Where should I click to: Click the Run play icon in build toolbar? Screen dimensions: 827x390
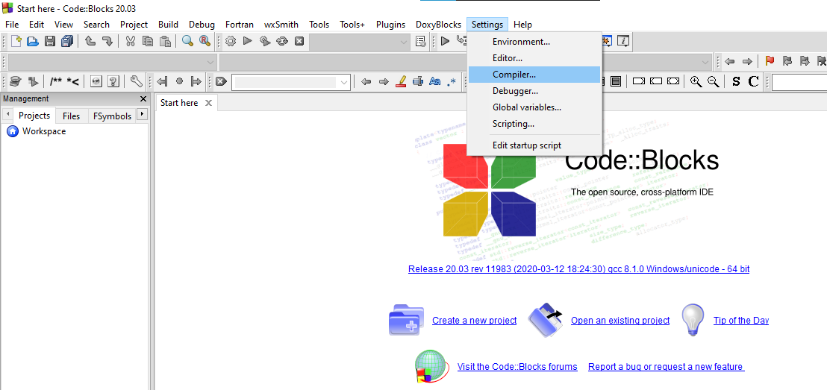tap(247, 41)
